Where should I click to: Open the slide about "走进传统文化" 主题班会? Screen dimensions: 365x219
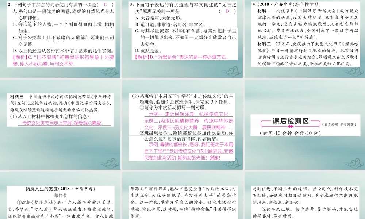click(x=182, y=124)
